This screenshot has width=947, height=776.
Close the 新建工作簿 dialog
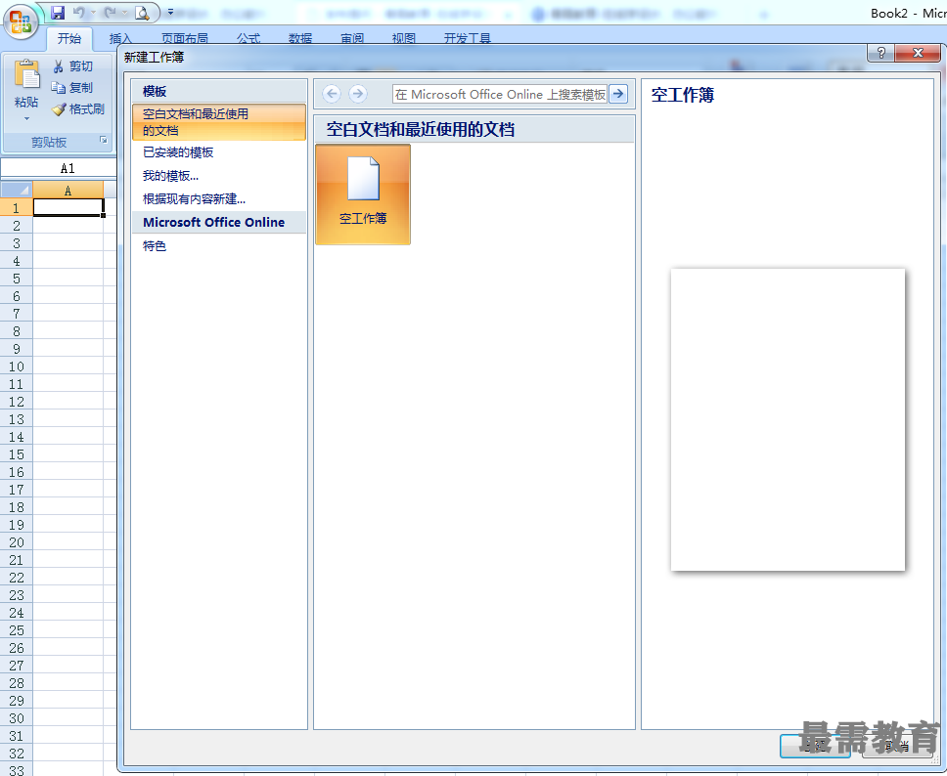pyautogui.click(x=918, y=53)
